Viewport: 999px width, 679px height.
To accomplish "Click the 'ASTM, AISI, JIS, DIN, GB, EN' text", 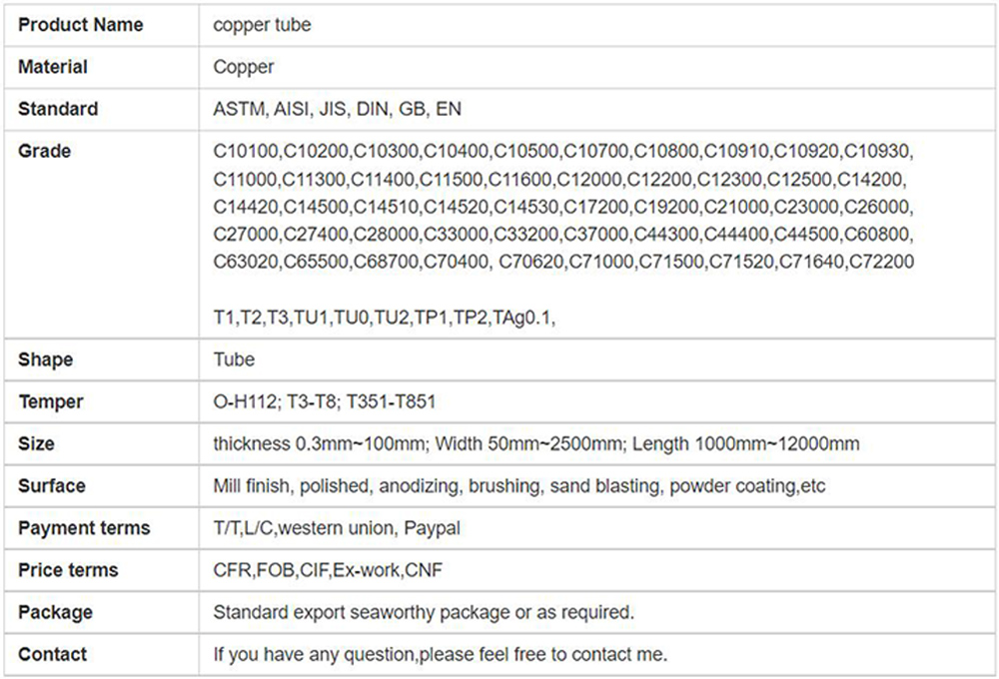I will tap(338, 109).
